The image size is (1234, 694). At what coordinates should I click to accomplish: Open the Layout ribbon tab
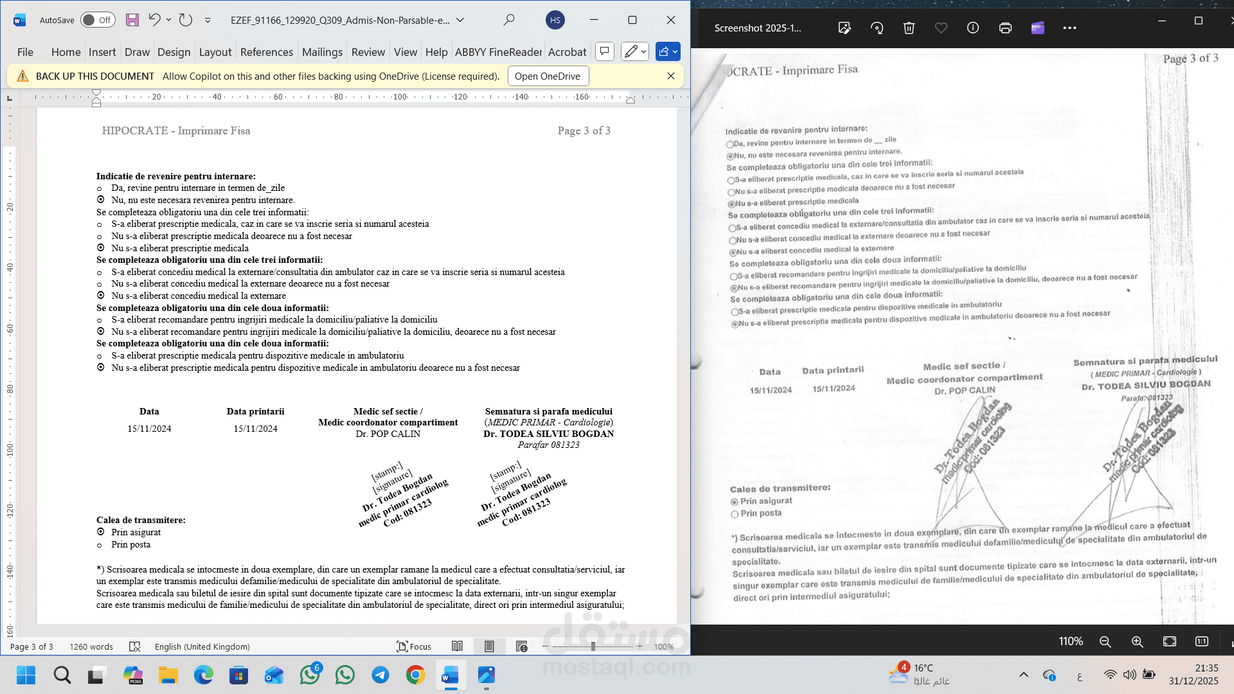coord(215,52)
